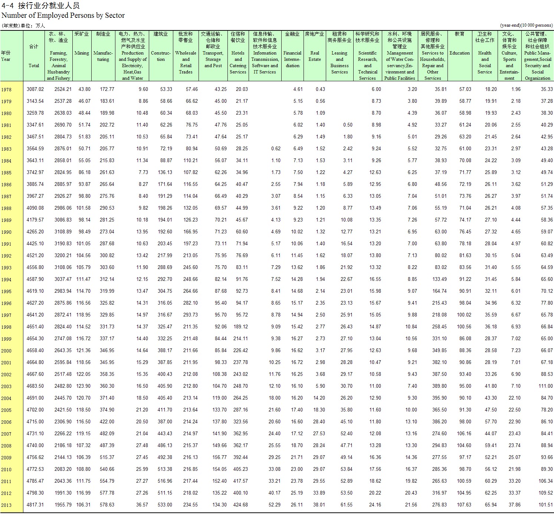This screenshot has height=525, width=554.
Task: Click the Wholesale and Retail Trades header
Action: [186, 56]
